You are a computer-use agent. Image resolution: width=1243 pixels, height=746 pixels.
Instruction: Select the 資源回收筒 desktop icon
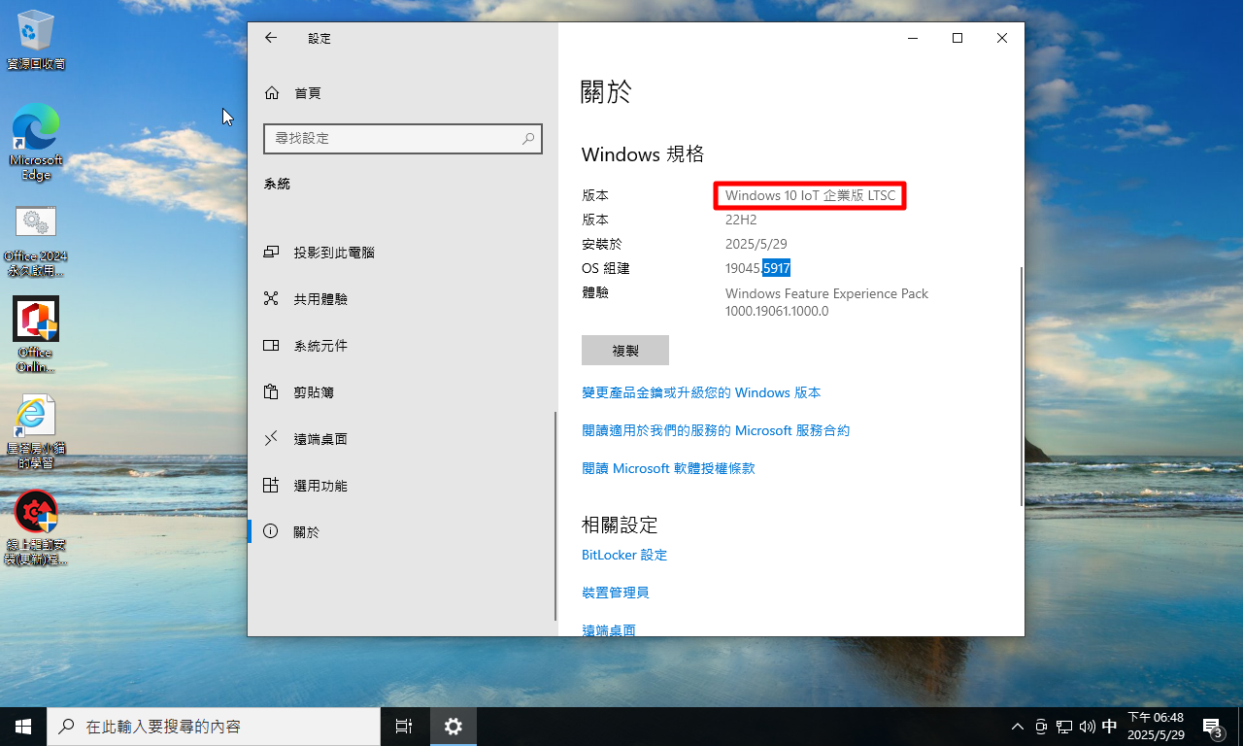(36, 41)
